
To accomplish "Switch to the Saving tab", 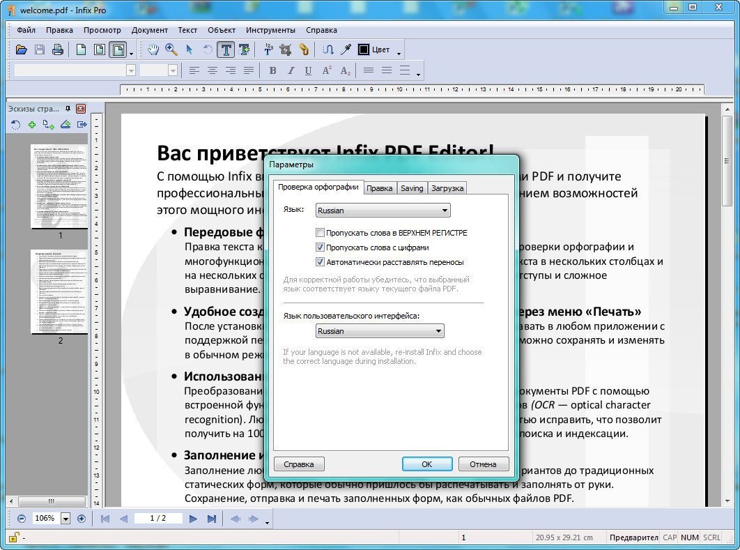I will (x=412, y=188).
